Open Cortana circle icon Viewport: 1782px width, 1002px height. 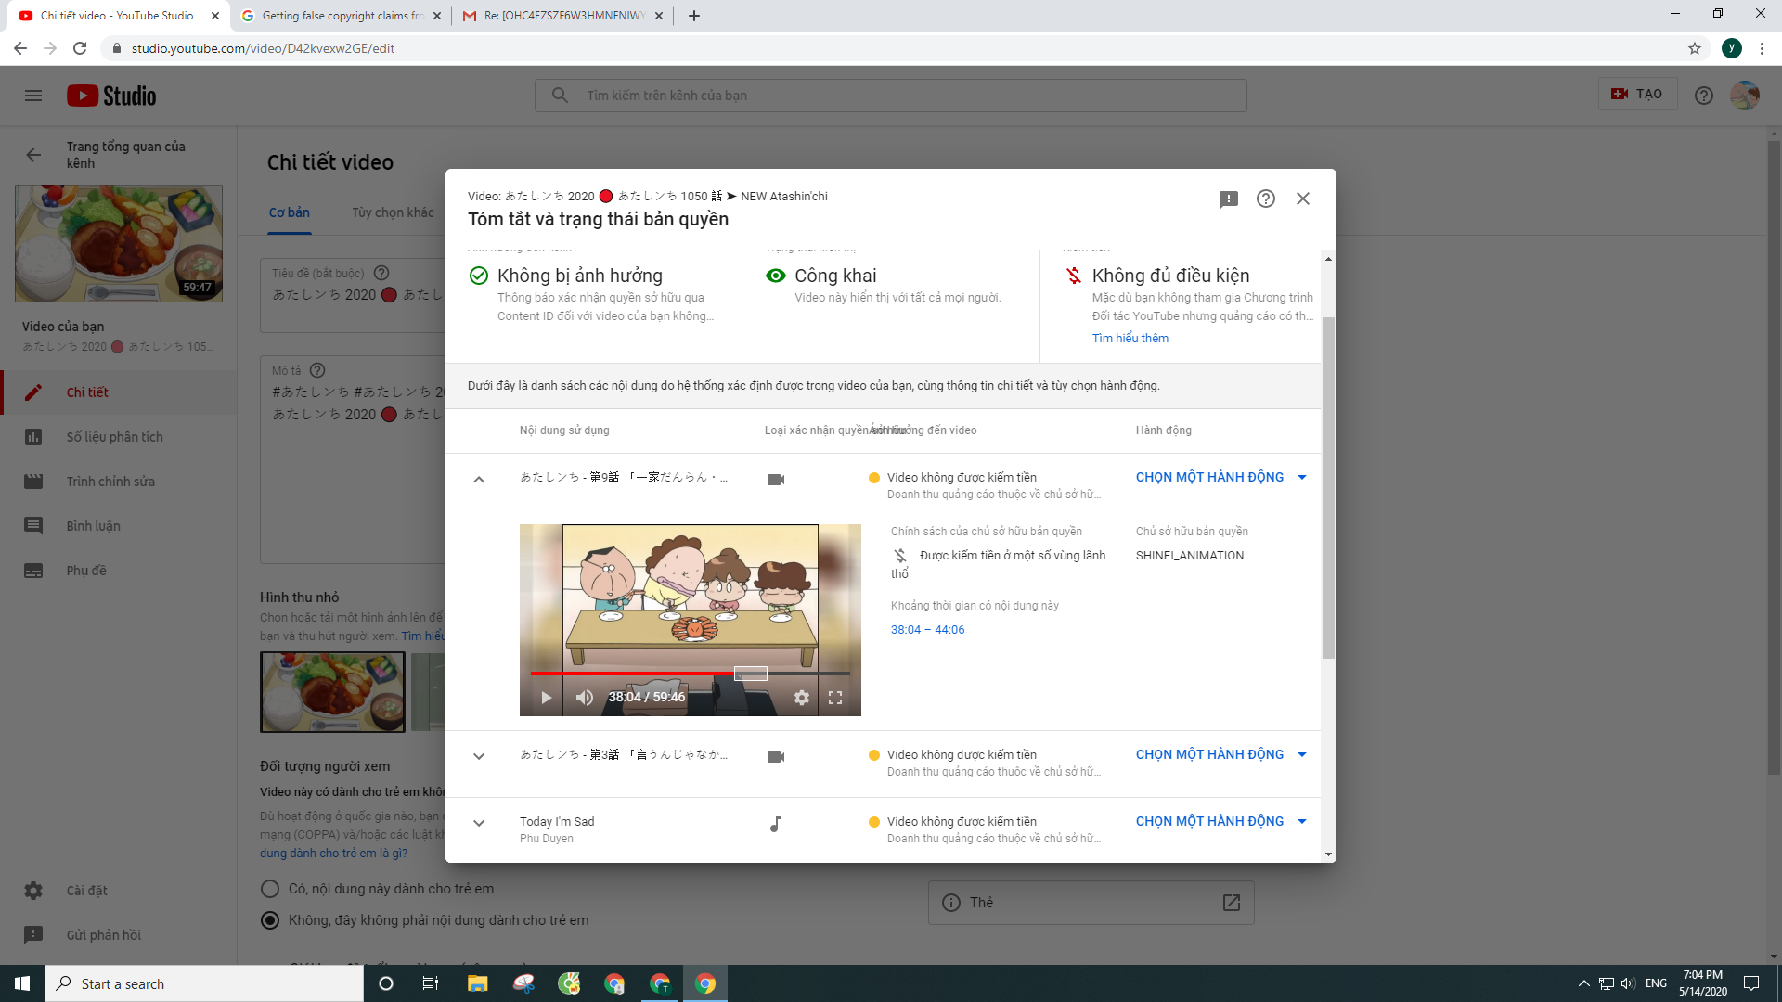point(386,983)
